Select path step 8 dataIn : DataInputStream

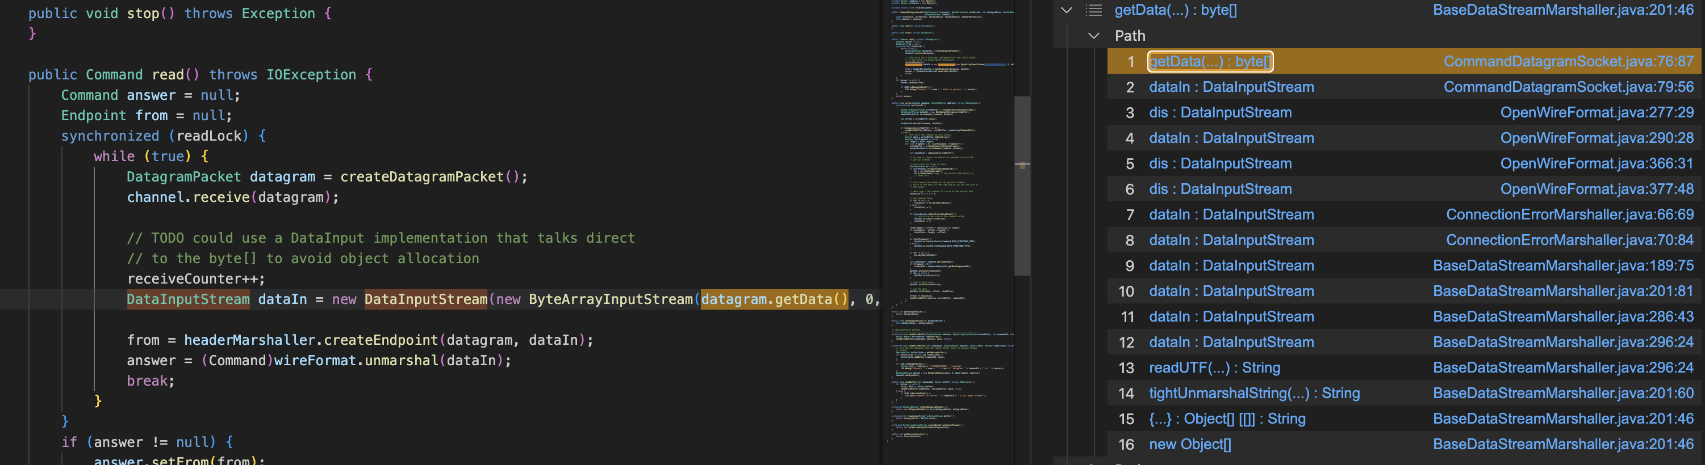(x=1231, y=240)
